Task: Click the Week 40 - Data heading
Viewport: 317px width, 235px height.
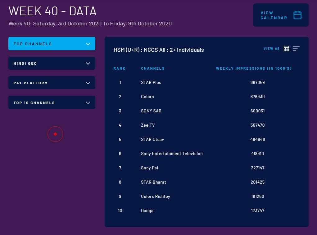Action: (x=52, y=11)
